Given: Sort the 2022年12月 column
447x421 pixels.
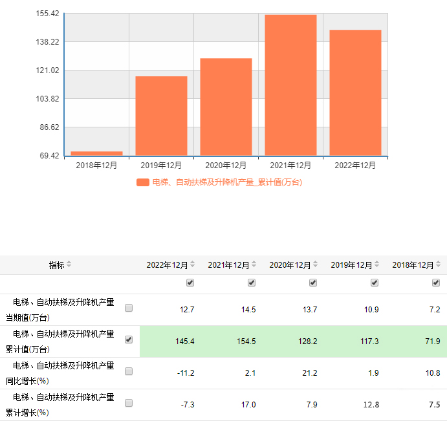Looking at the screenshot, I should 192,264.
